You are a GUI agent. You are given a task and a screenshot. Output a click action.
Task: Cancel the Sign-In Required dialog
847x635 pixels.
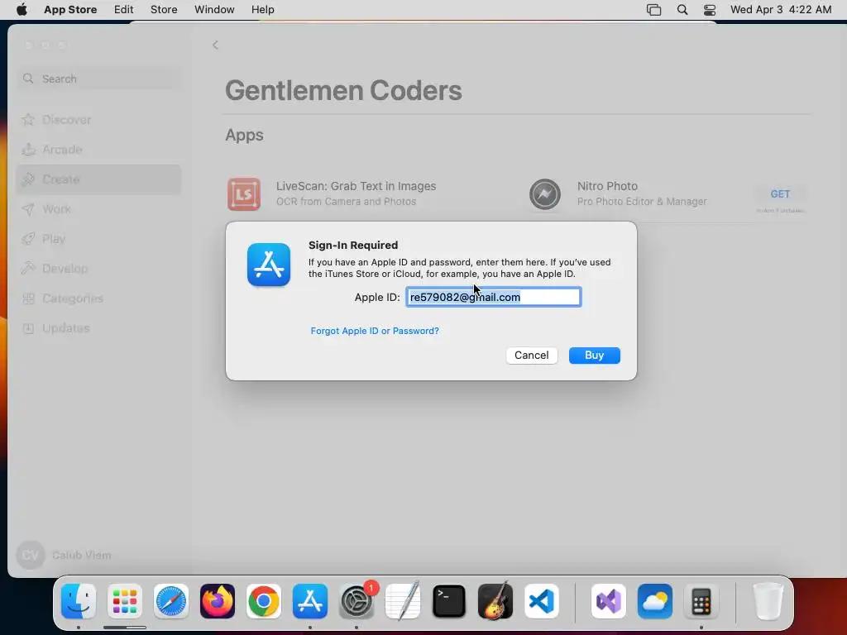pyautogui.click(x=532, y=356)
